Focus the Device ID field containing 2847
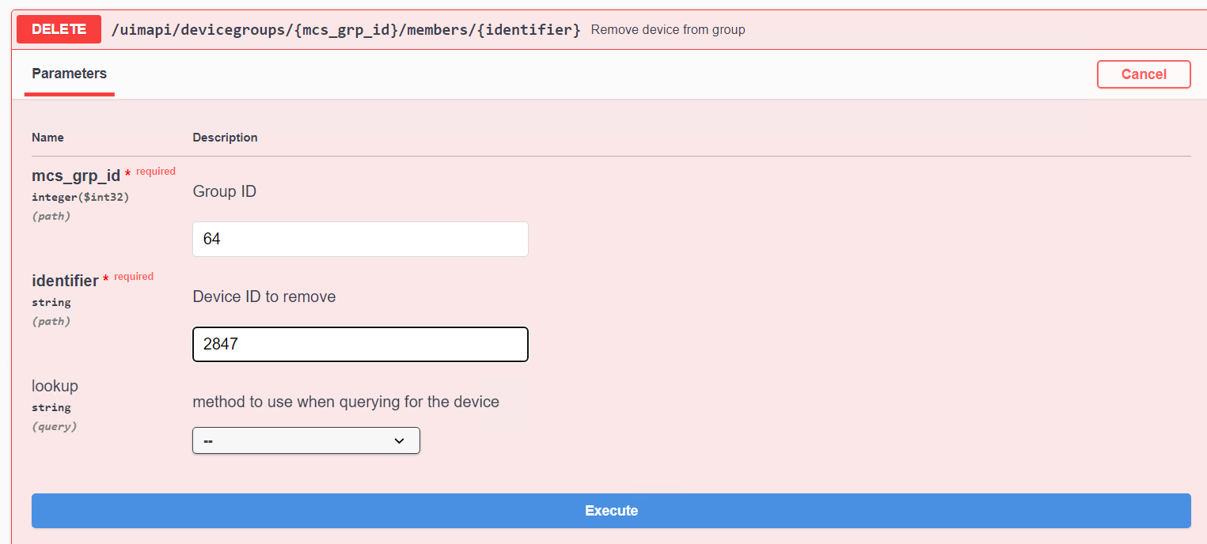The image size is (1207, 544). point(360,344)
